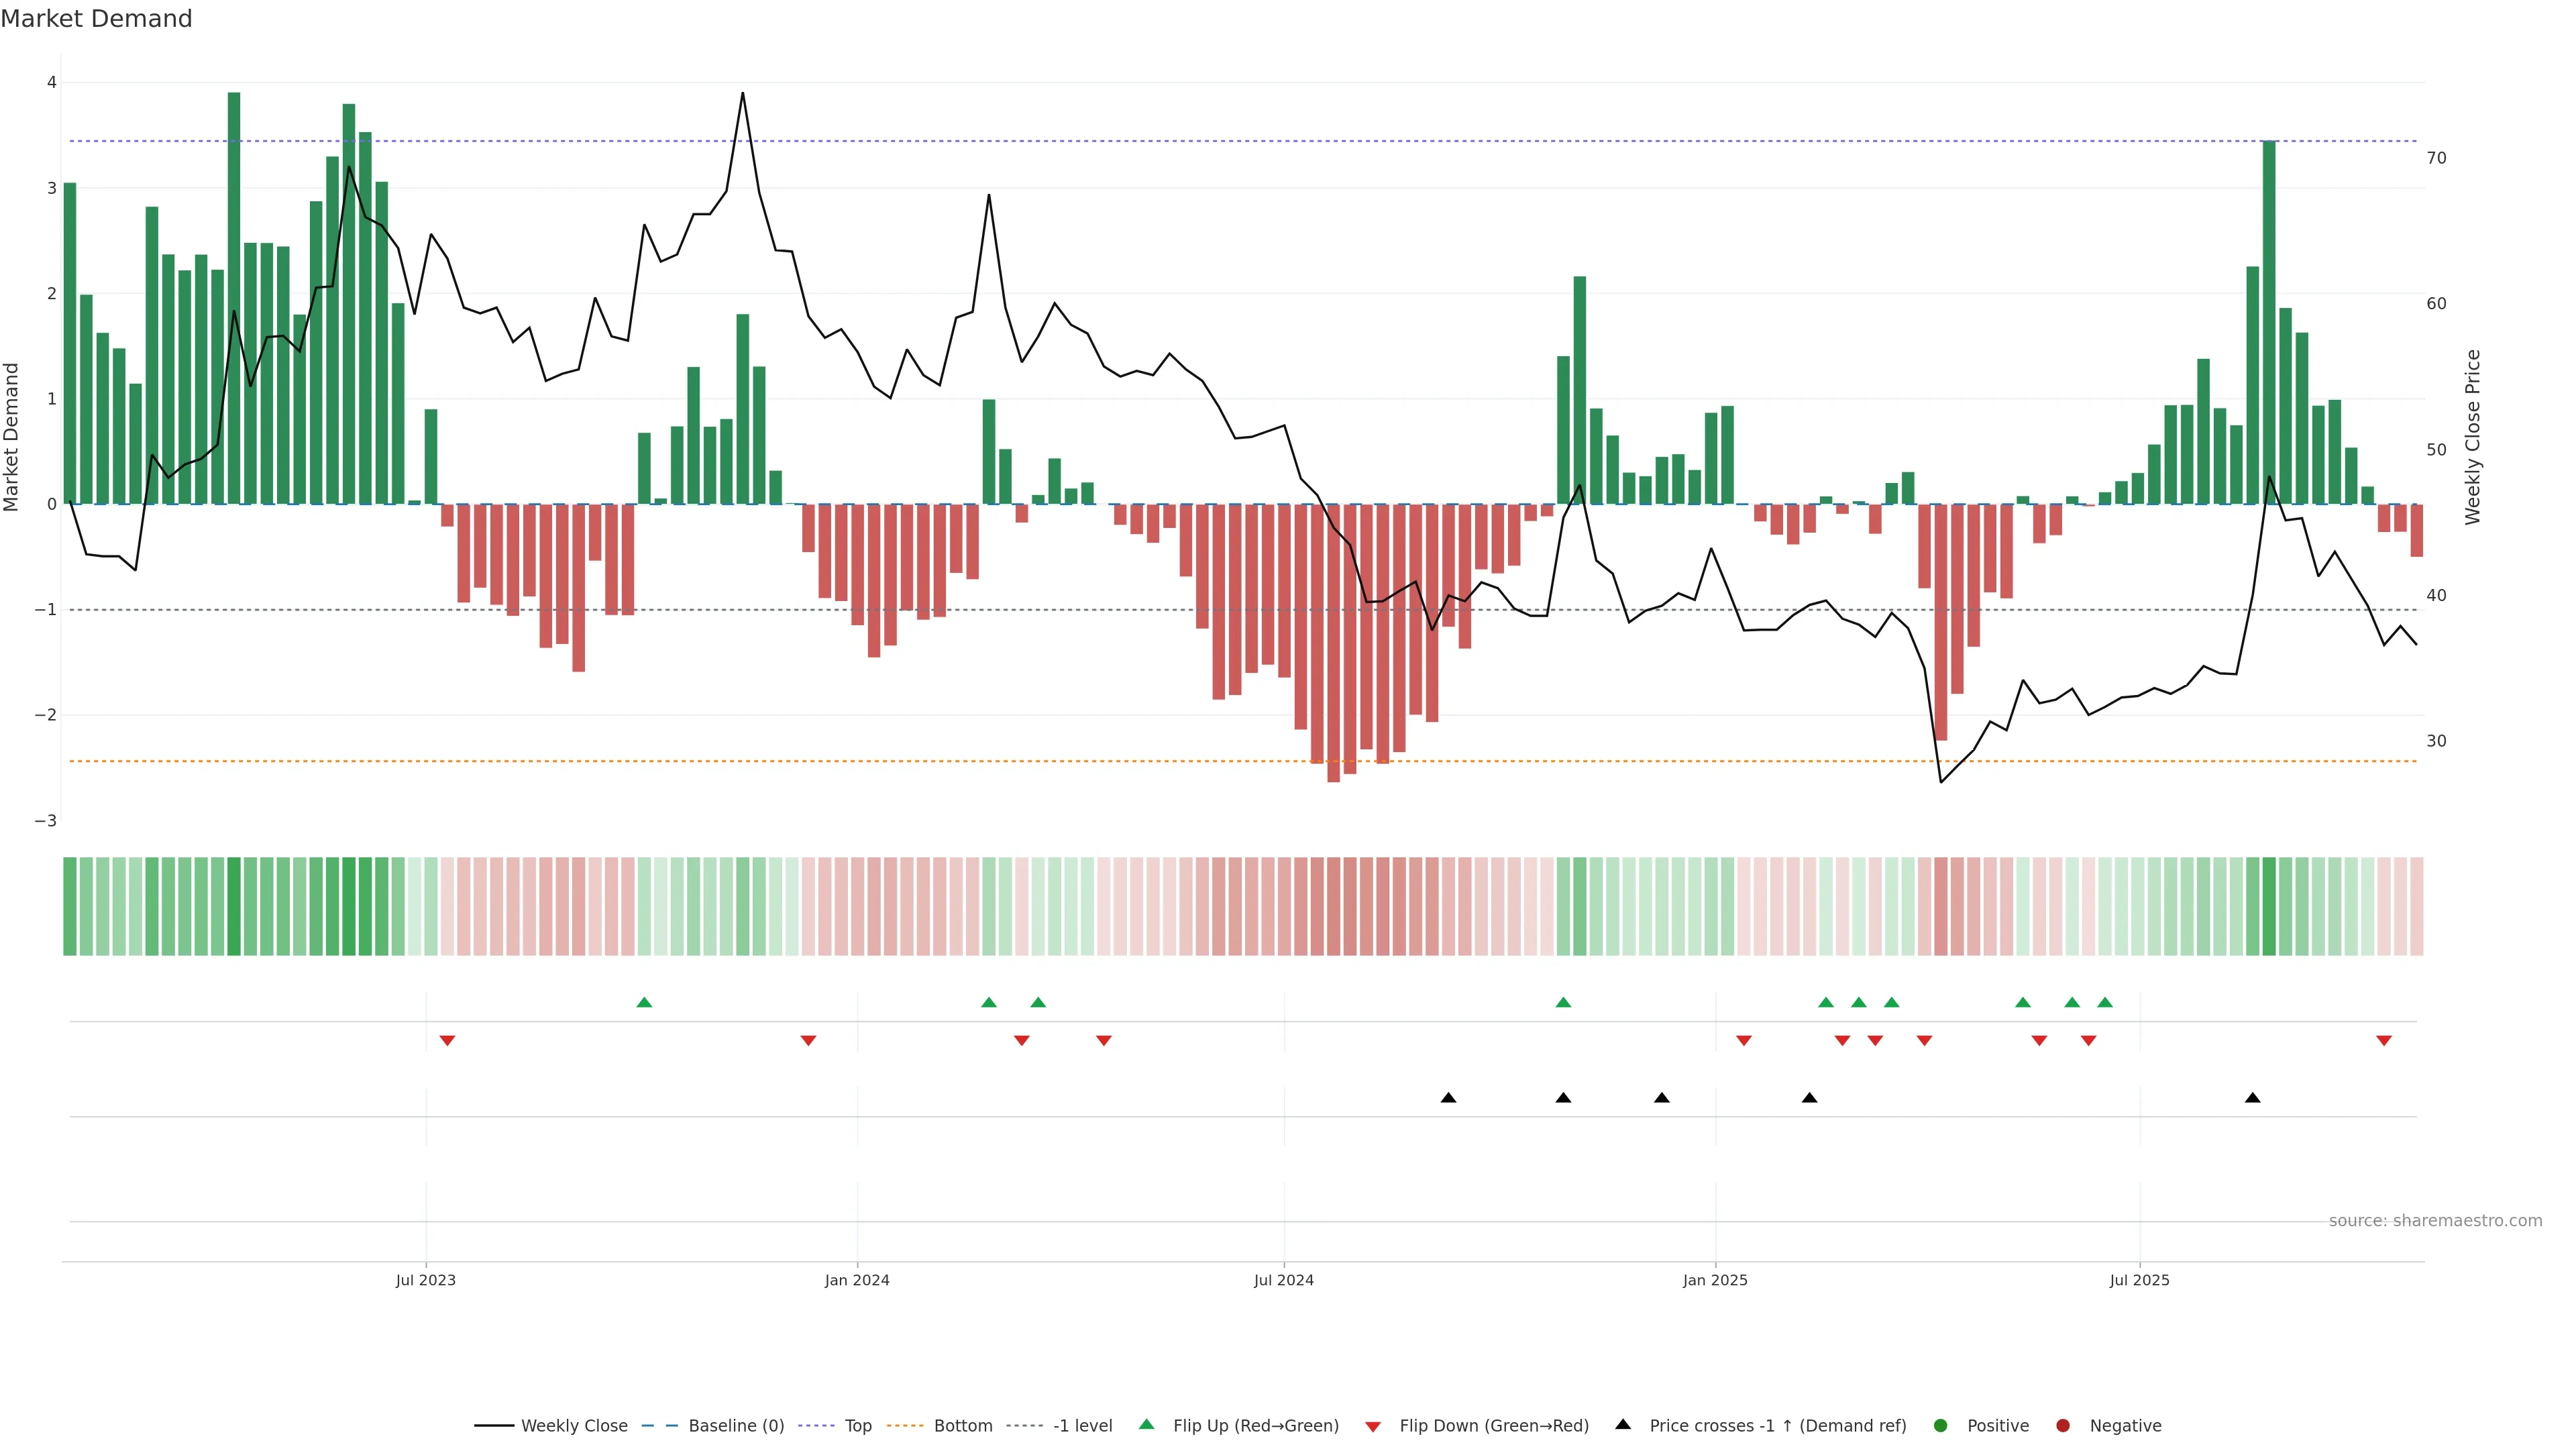Click the Jan 2025 axis label
This screenshot has width=2576, height=1449.
pos(1715,1280)
